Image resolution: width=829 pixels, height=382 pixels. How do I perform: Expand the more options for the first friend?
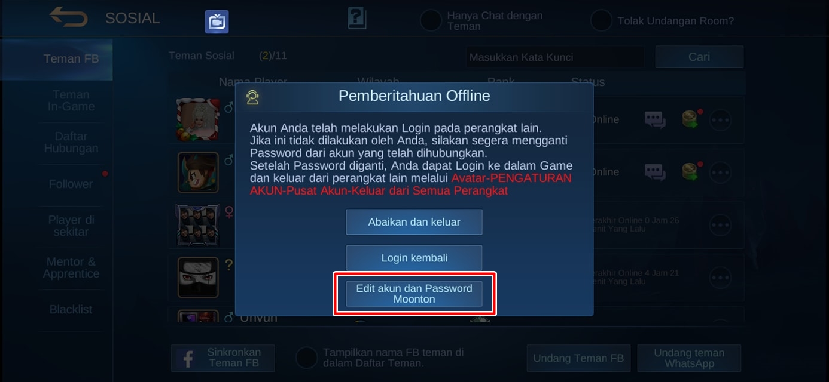720,120
